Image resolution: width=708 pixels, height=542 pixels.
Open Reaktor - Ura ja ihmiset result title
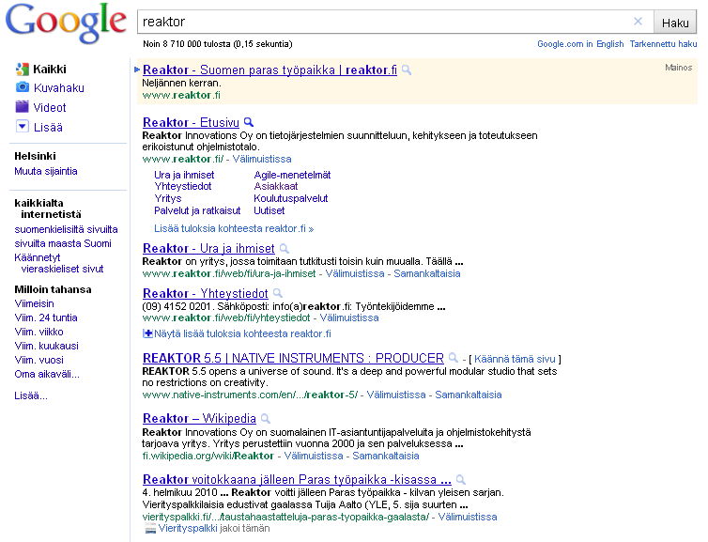(x=208, y=248)
